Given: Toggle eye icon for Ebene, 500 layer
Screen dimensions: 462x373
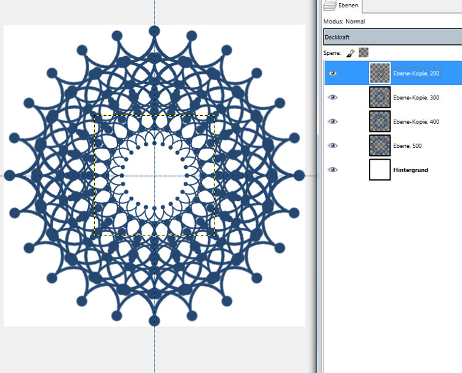Looking at the screenshot, I should (333, 146).
